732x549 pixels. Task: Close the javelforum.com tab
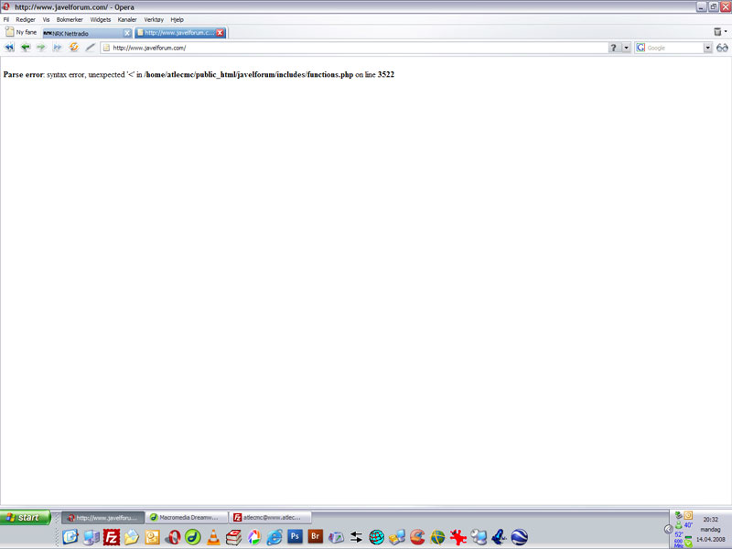pyautogui.click(x=220, y=33)
